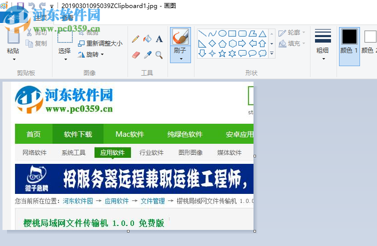Pick the Four-point star shape
The height and width of the screenshot is (246, 377).
[212, 53]
